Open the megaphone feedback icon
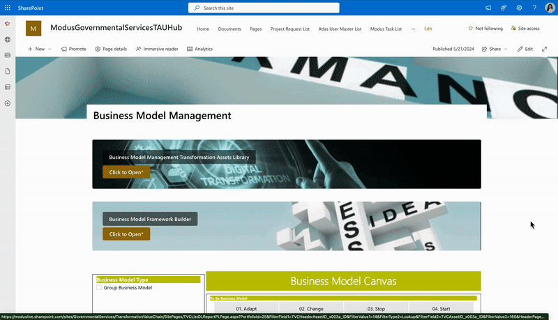The height and width of the screenshot is (320, 558). pyautogui.click(x=488, y=8)
